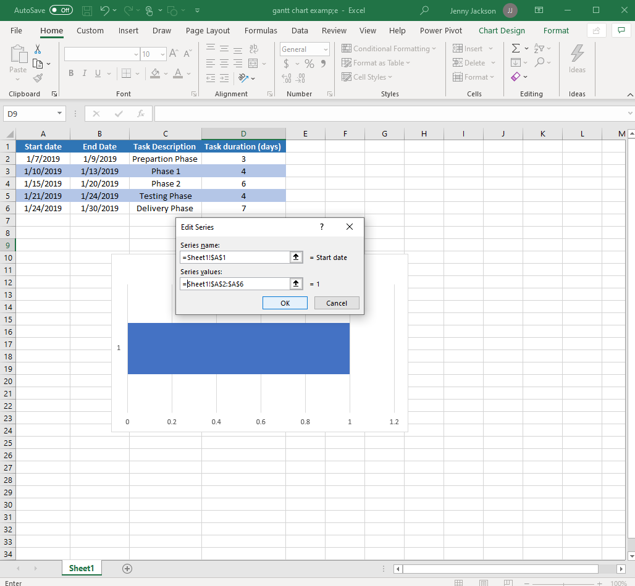
Task: Click the OK button in Edit Series
Action: pos(285,303)
